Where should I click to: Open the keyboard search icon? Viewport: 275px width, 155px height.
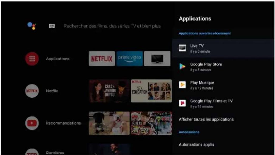(52, 26)
